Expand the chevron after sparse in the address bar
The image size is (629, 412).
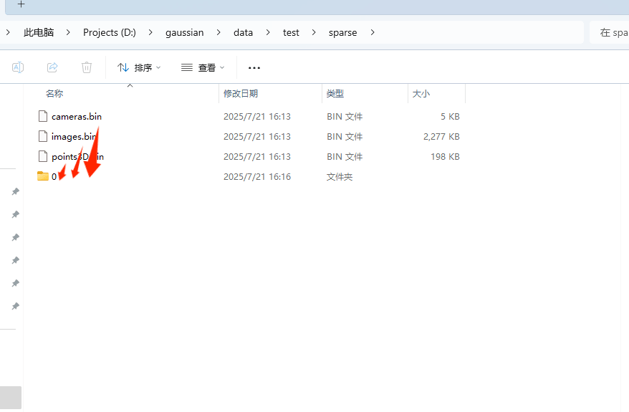[373, 32]
